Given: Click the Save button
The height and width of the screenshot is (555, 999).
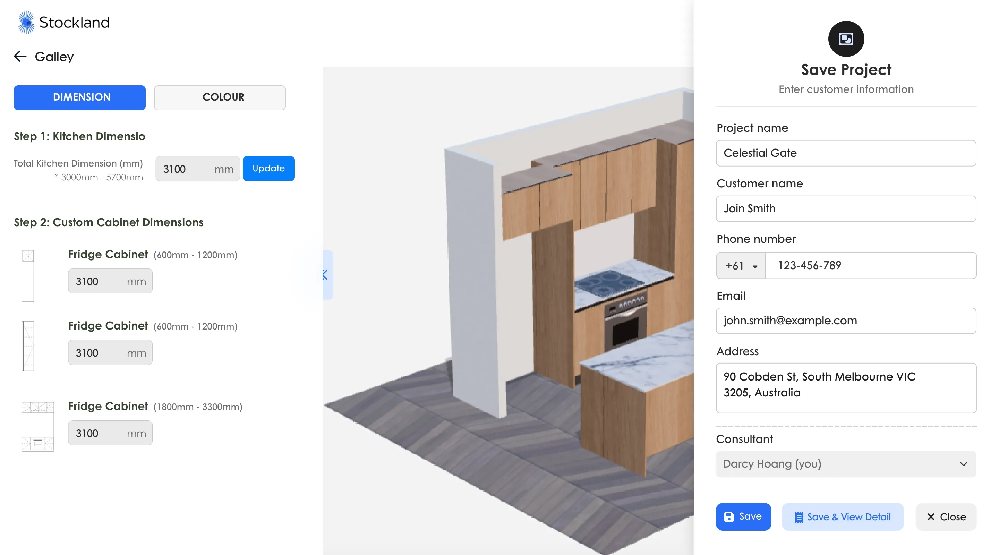Looking at the screenshot, I should point(743,516).
